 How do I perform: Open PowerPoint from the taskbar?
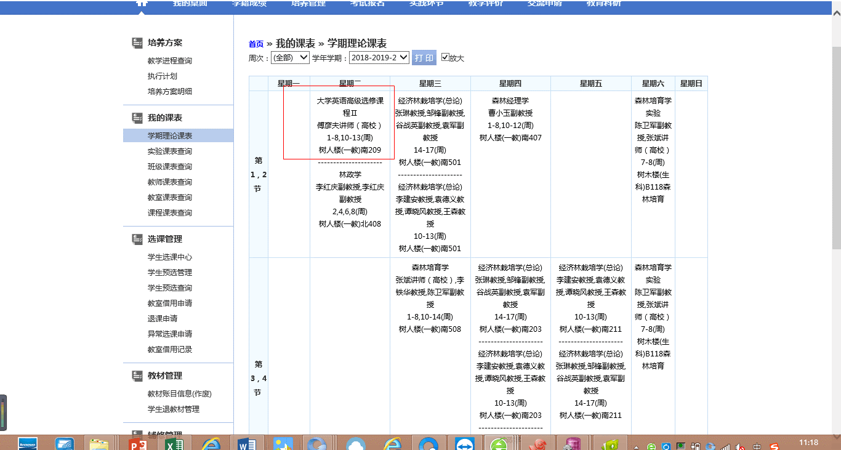pyautogui.click(x=137, y=443)
